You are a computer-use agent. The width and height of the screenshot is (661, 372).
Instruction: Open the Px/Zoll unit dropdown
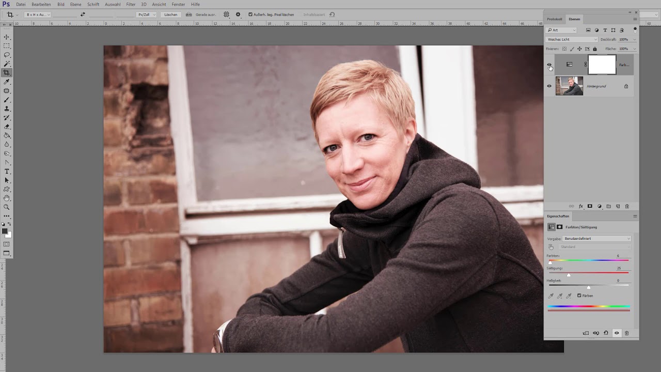[147, 14]
